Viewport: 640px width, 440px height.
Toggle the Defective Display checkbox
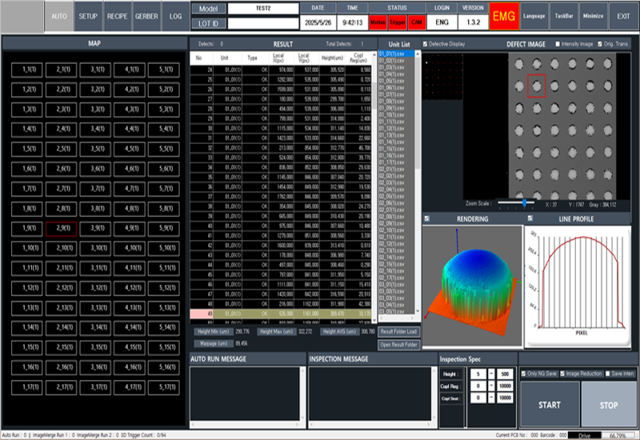426,43
